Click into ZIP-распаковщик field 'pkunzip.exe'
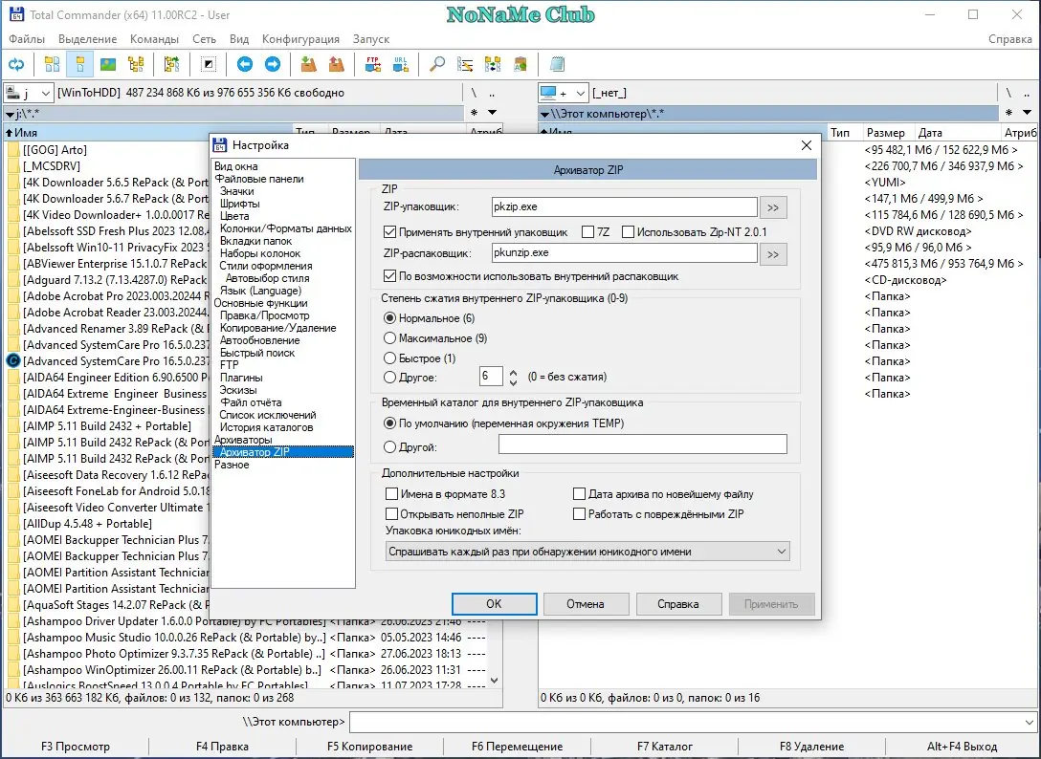 (x=624, y=252)
